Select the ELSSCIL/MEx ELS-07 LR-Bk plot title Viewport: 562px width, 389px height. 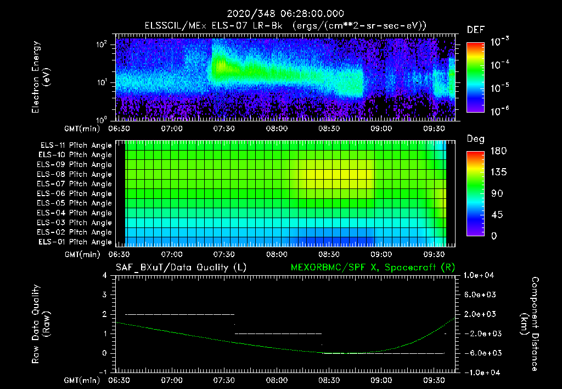tap(285, 26)
